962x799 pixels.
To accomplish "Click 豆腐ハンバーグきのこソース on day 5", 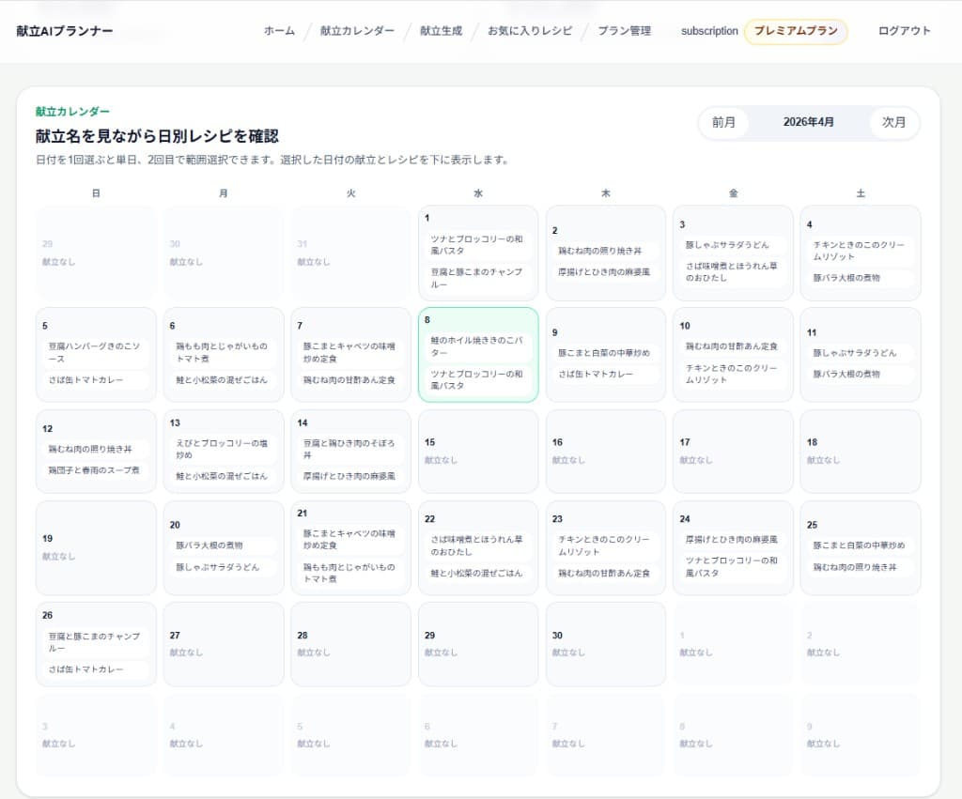I will [x=97, y=351].
